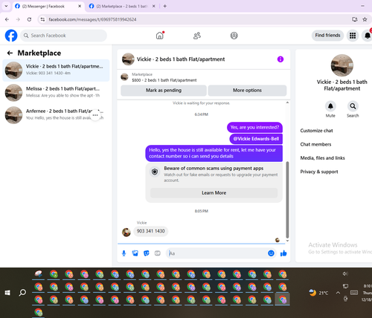Focus the message composer text field
This screenshot has width=372, height=318.
[x=217, y=253]
